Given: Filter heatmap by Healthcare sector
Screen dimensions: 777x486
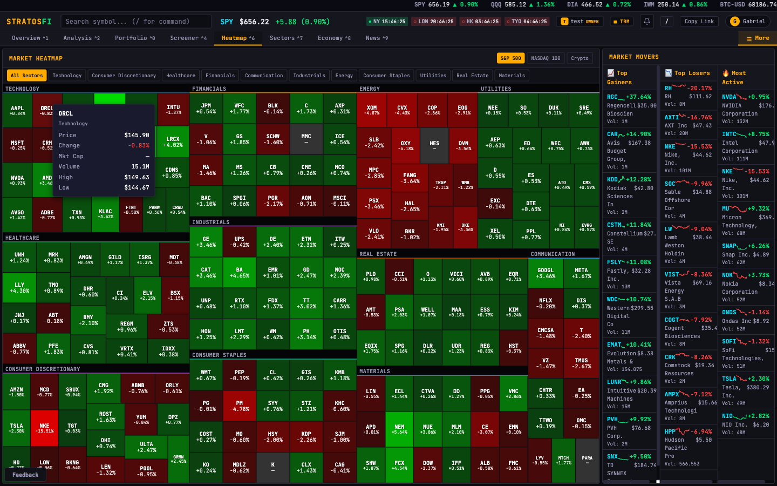Looking at the screenshot, I should tap(181, 76).
